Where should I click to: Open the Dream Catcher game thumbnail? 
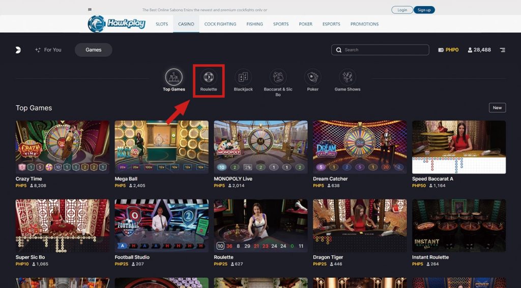(360, 147)
